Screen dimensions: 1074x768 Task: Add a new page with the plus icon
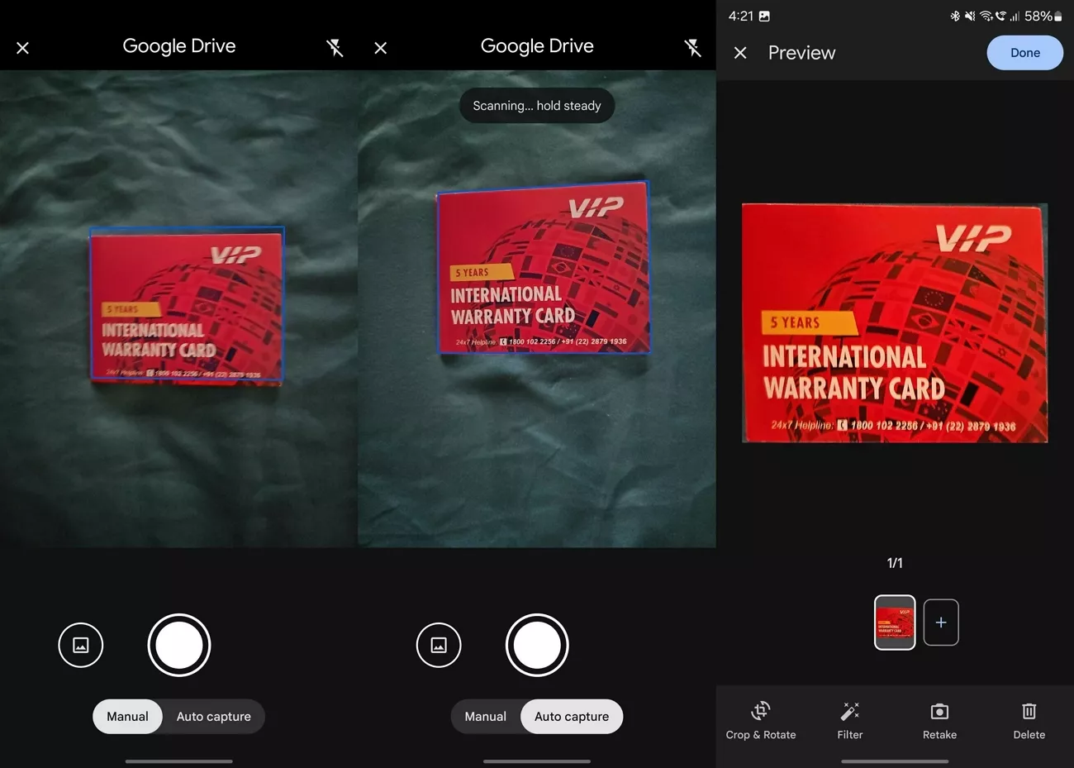point(941,623)
